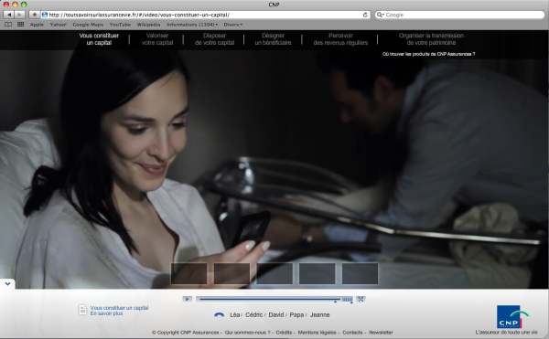549x339 pixels.
Task: Click the site icon in address bar
Action: (45, 15)
